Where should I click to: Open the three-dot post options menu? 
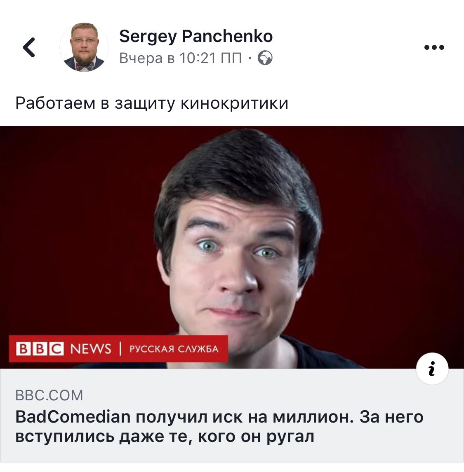point(434,47)
